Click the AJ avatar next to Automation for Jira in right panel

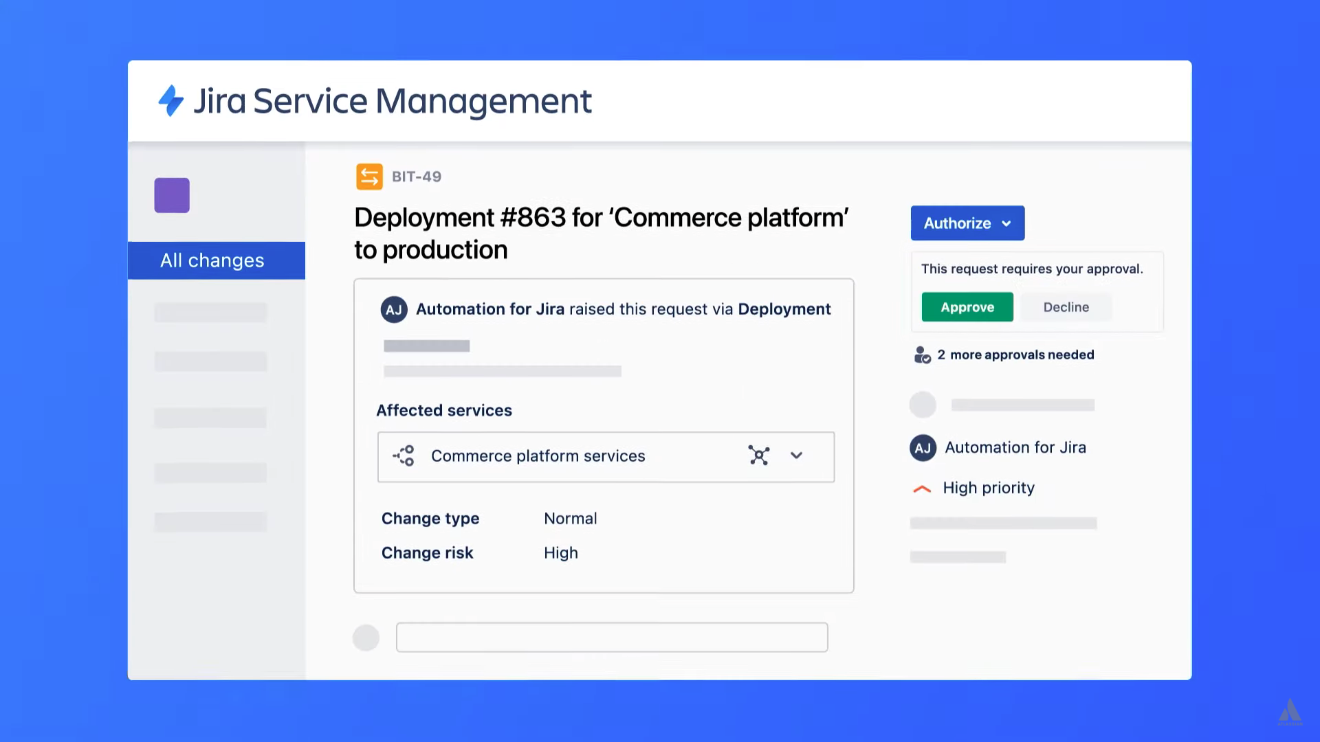[923, 448]
